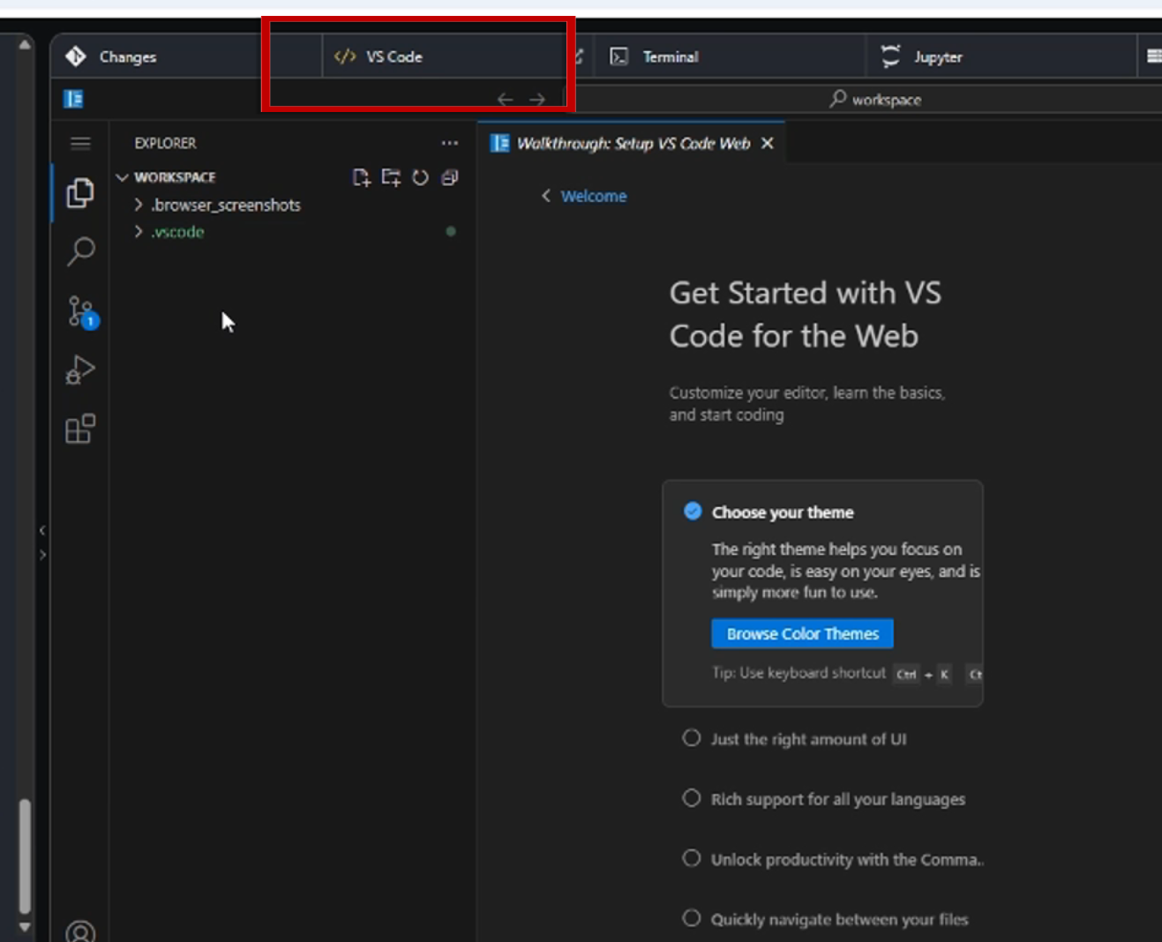1162x942 pixels.
Task: Click the menu icon right of Jupyter tab
Action: coord(1153,56)
